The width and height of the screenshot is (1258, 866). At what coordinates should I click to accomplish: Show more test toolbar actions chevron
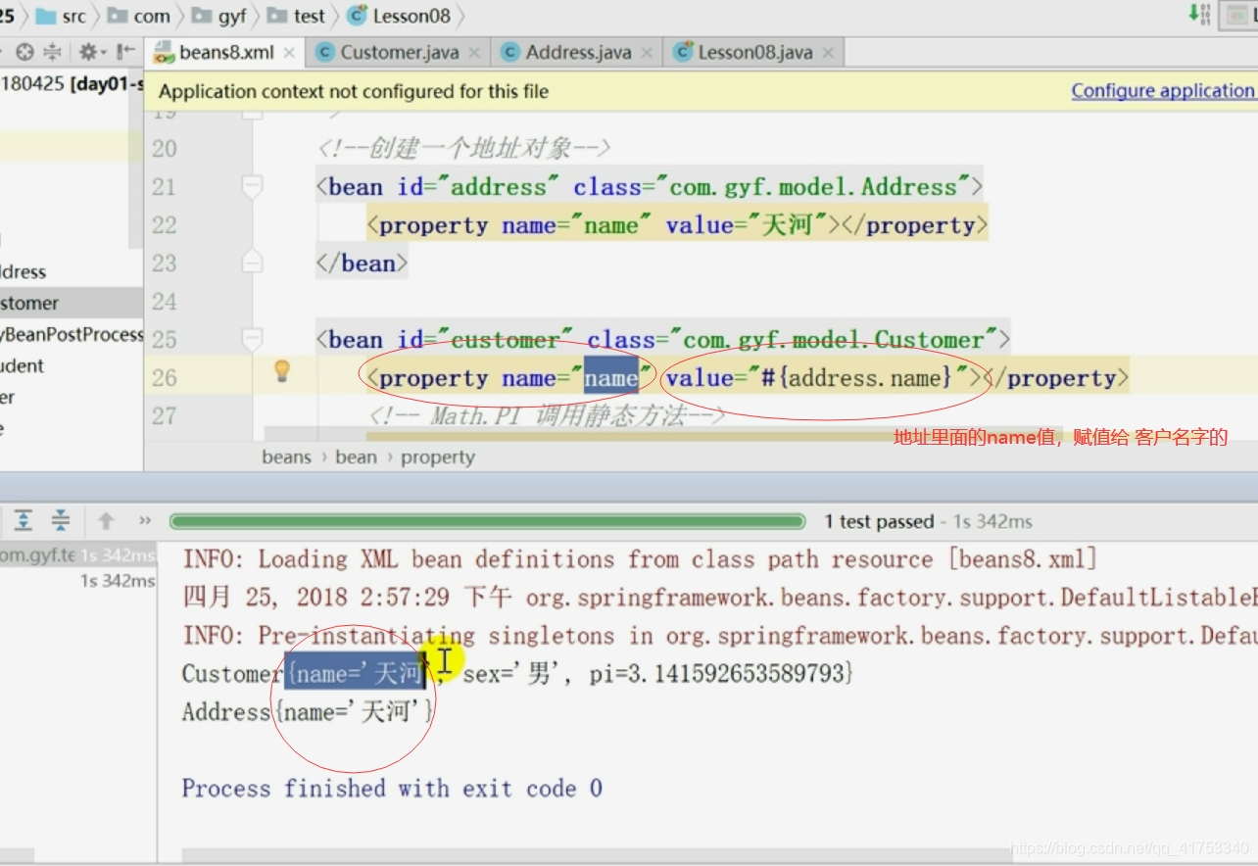coord(145,521)
